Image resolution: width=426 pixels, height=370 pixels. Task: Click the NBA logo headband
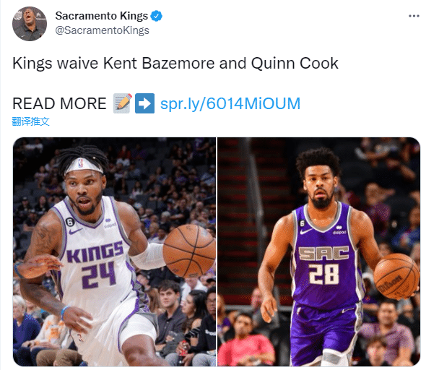[x=84, y=165]
